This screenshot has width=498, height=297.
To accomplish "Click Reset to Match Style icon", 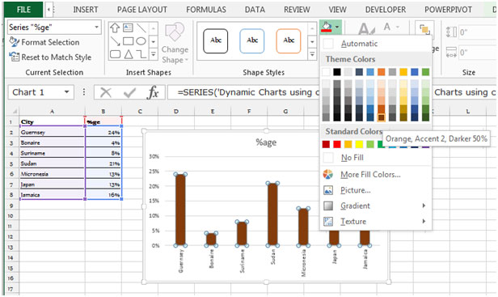I will (x=15, y=57).
